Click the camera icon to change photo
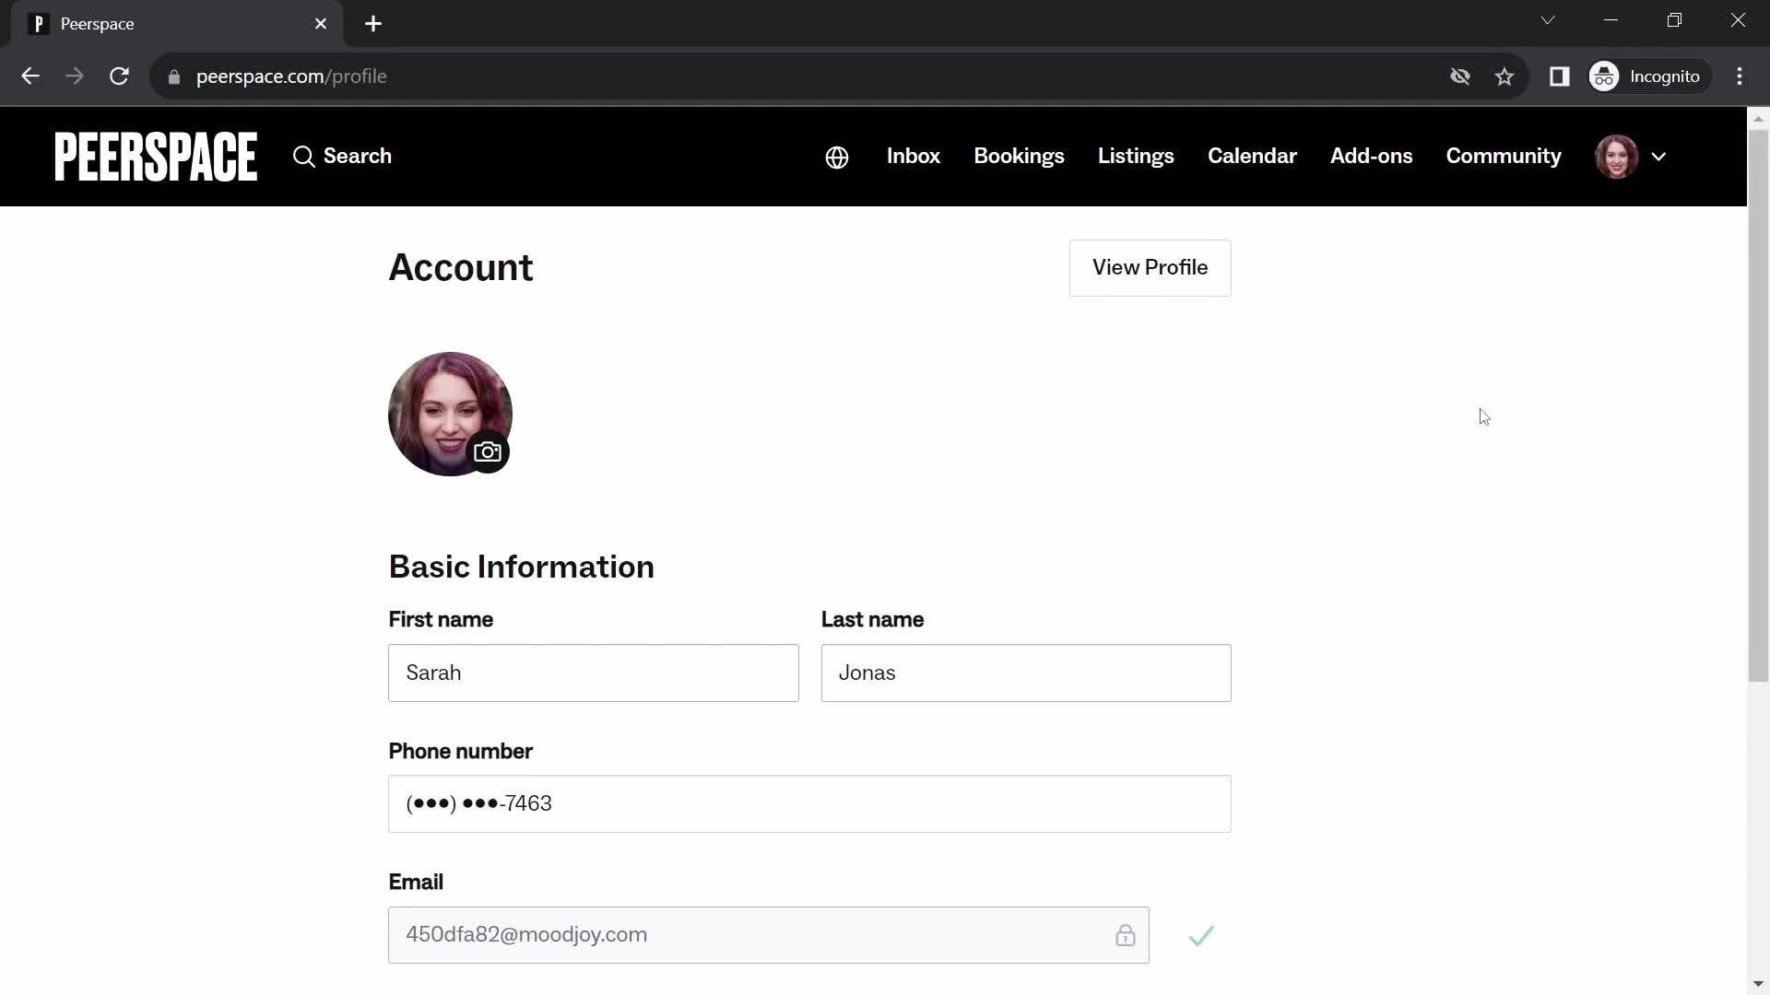This screenshot has height=995, width=1770. [489, 452]
